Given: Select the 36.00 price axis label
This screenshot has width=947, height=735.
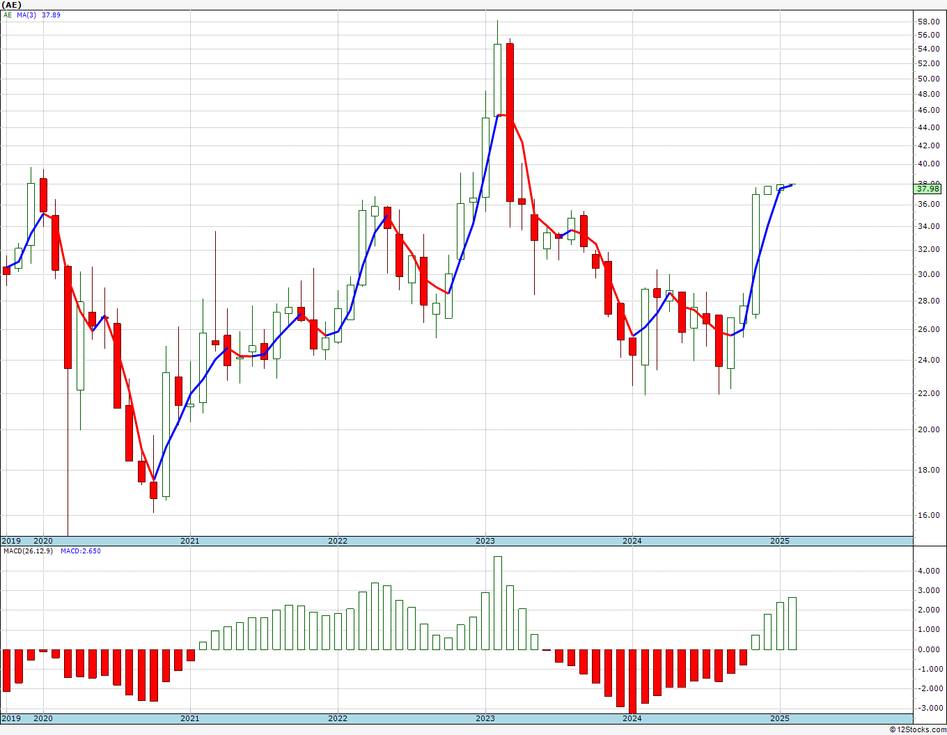Looking at the screenshot, I should point(928,204).
